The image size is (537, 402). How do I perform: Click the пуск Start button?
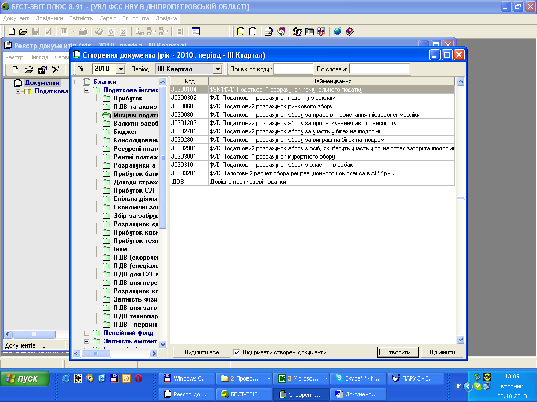(25, 379)
